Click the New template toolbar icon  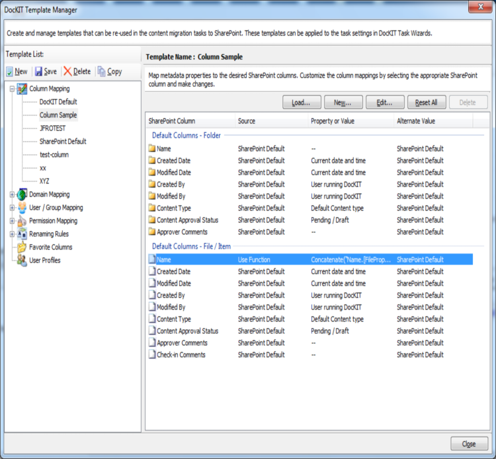pos(10,72)
